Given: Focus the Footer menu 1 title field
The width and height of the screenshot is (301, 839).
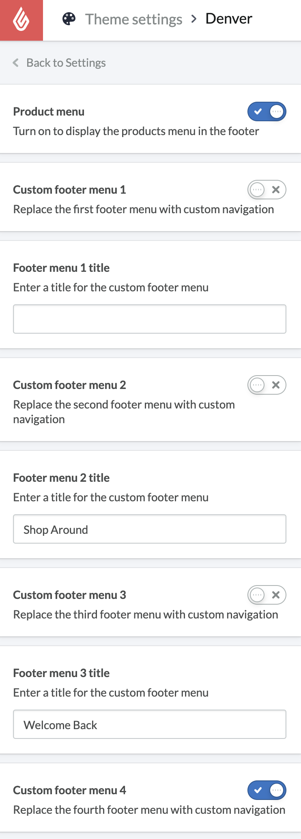Looking at the screenshot, I should pyautogui.click(x=150, y=319).
